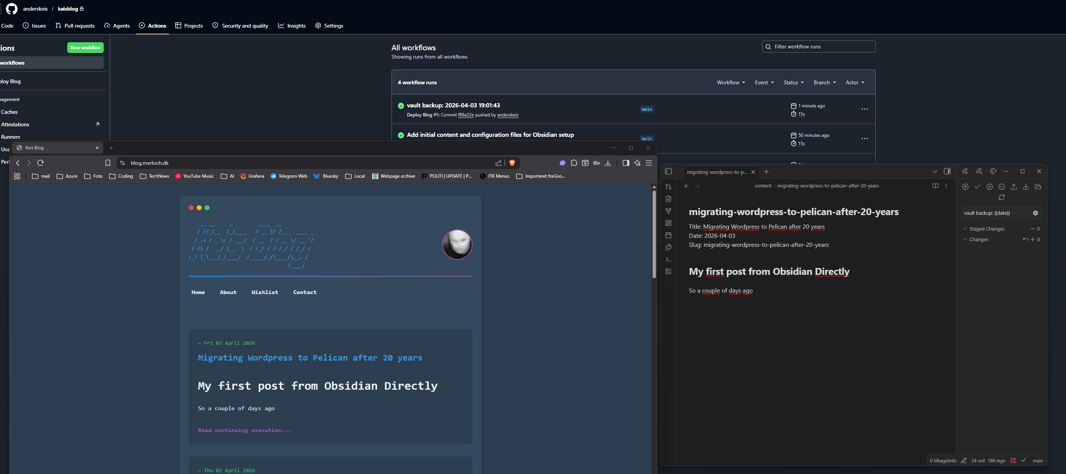Open the backlinks icon in Obsidian's right sidebar header
The image size is (1066, 474).
[x=965, y=171]
